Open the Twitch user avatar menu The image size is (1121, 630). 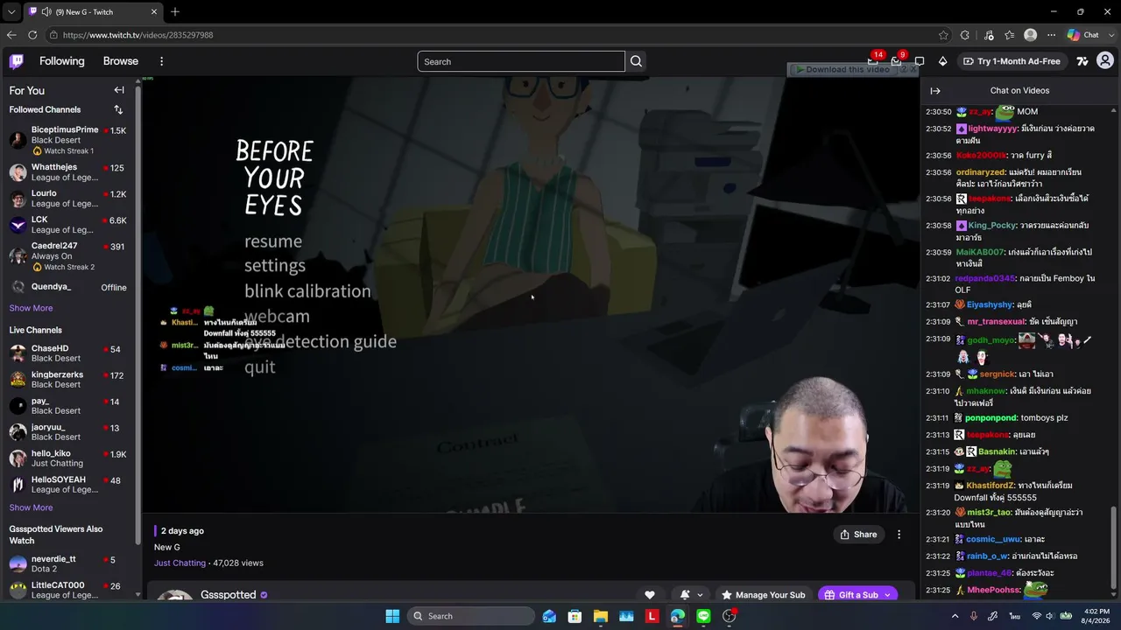(x=1105, y=61)
